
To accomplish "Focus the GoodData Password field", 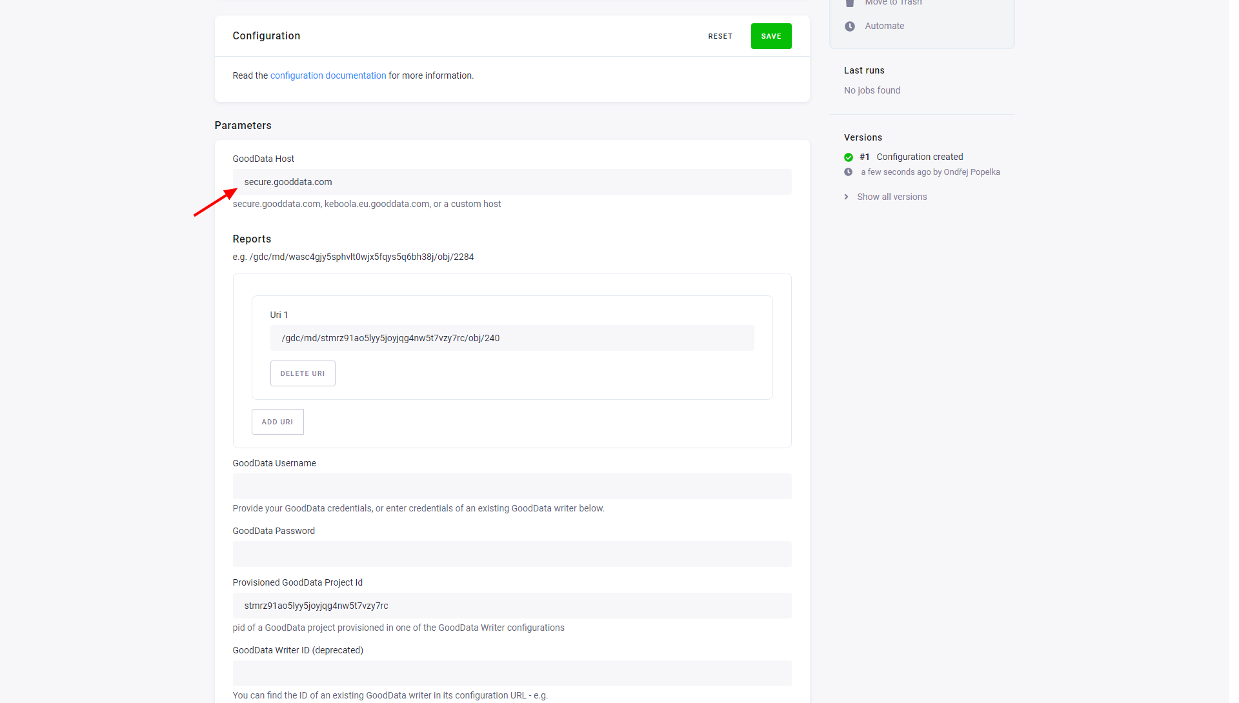I will point(512,554).
